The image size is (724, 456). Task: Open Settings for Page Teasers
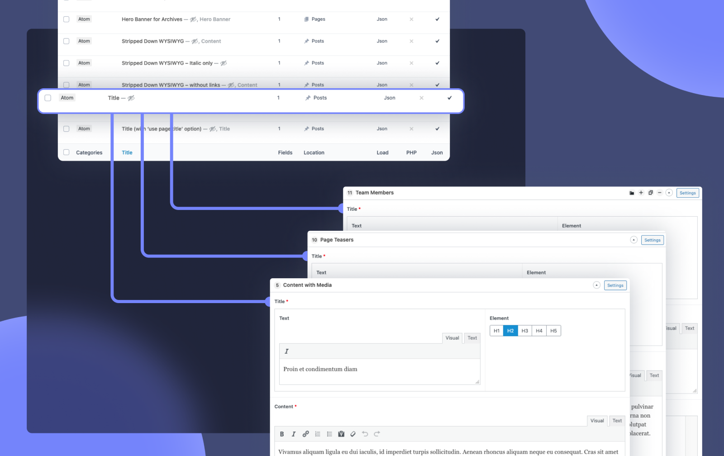pos(652,240)
